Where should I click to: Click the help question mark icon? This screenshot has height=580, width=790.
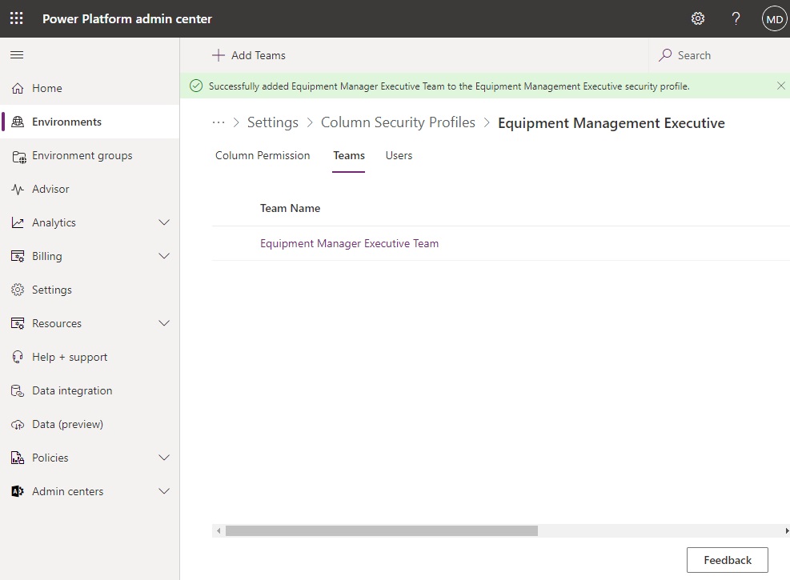click(736, 18)
